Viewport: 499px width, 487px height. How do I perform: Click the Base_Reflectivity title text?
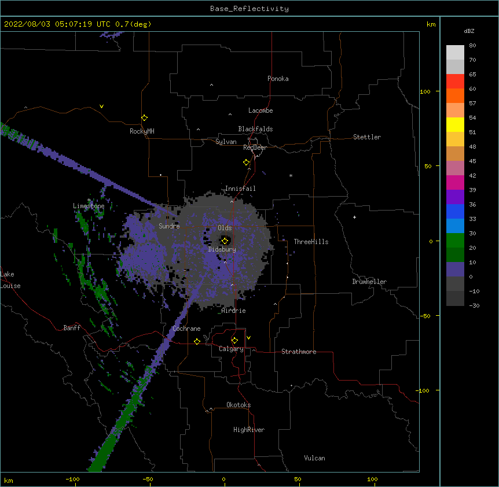coord(249,9)
